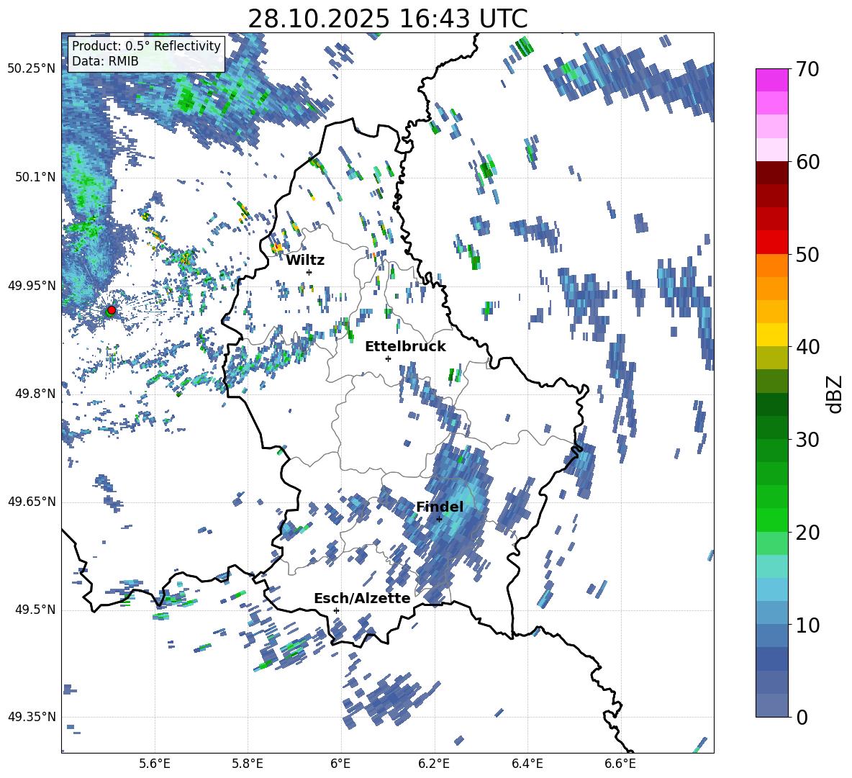Click the 30 colorbar tick value

[x=807, y=440]
